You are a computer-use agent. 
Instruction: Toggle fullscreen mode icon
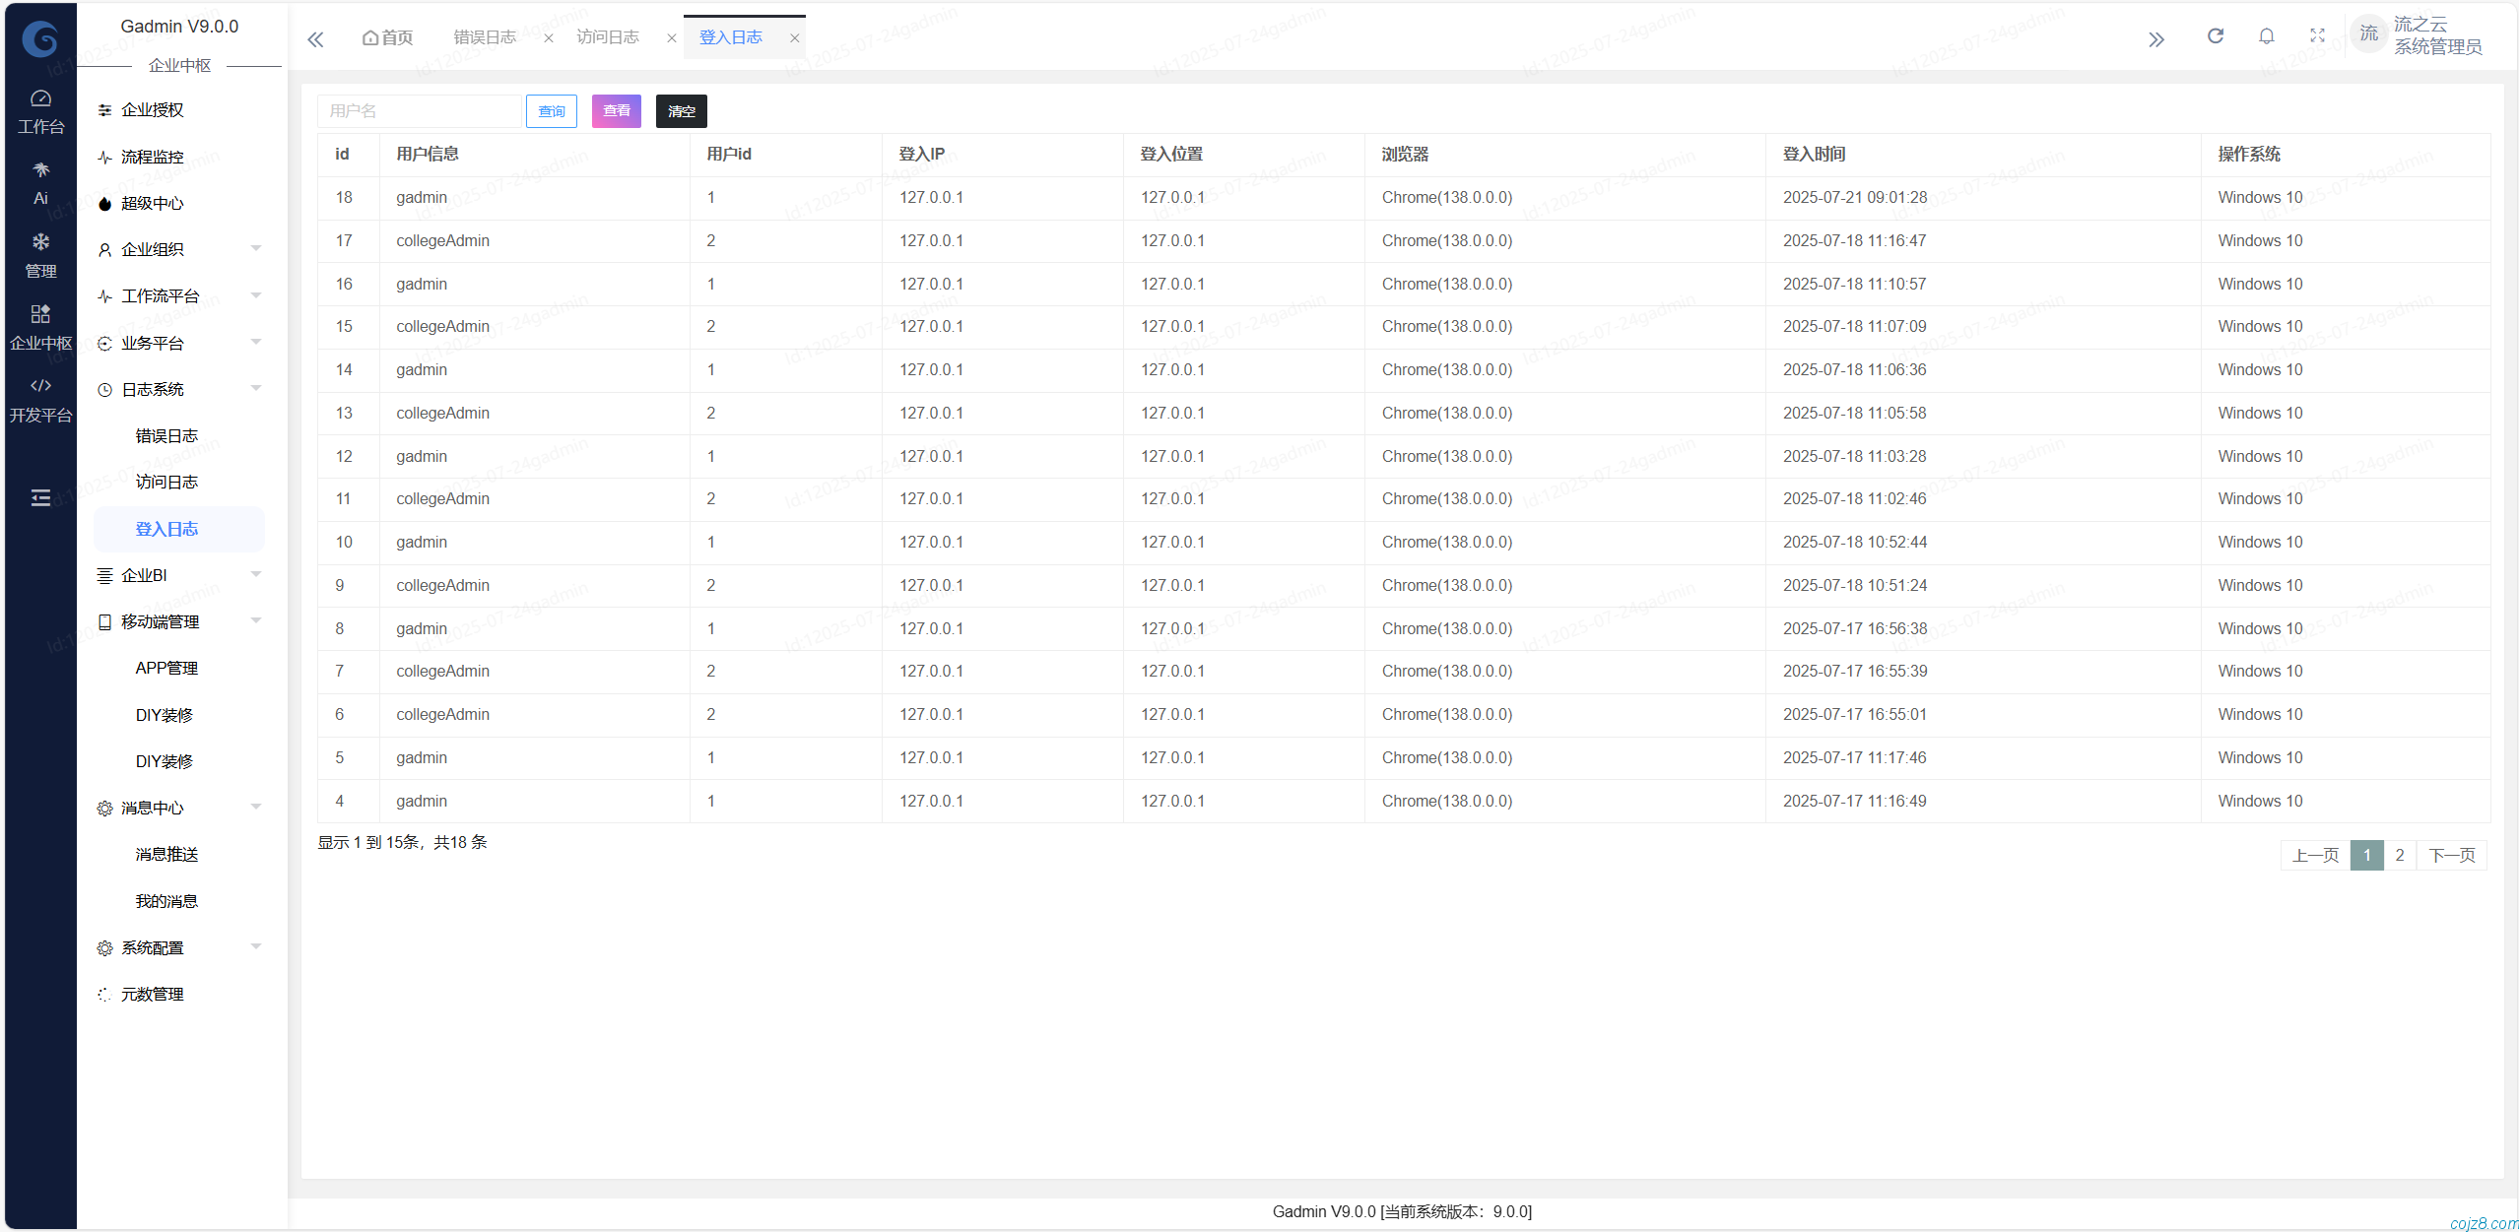tap(2317, 36)
